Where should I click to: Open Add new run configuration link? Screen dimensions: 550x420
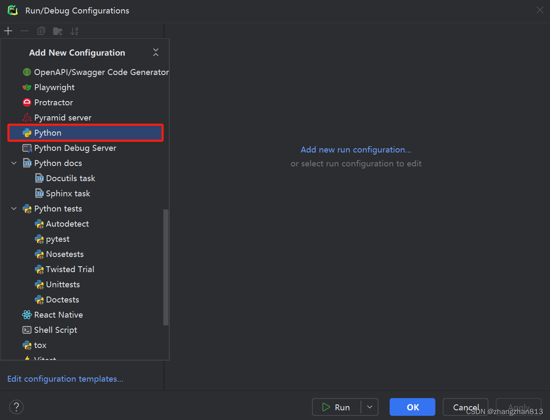(356, 150)
